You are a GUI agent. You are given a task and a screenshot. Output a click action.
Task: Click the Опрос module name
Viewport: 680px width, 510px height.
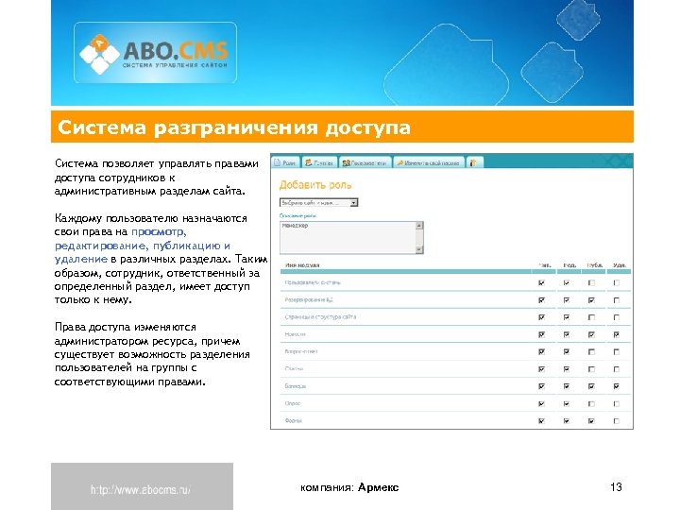tap(292, 403)
